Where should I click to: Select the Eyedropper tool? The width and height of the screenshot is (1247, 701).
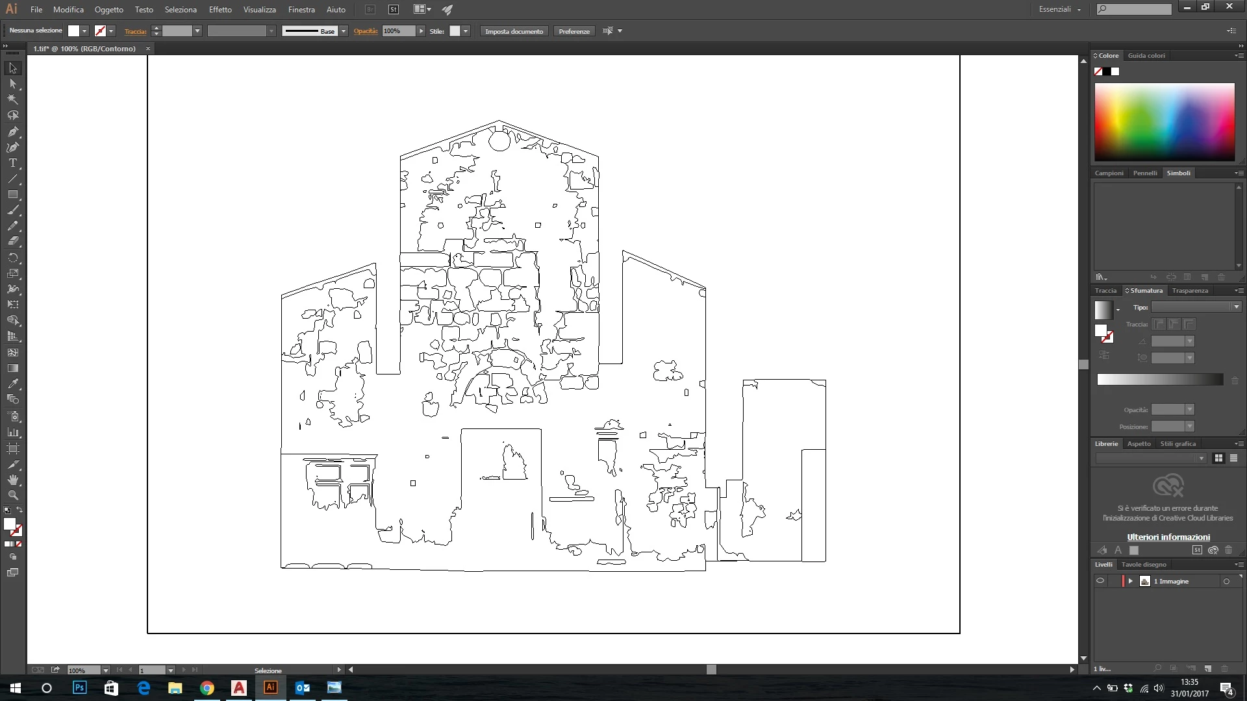coord(12,384)
